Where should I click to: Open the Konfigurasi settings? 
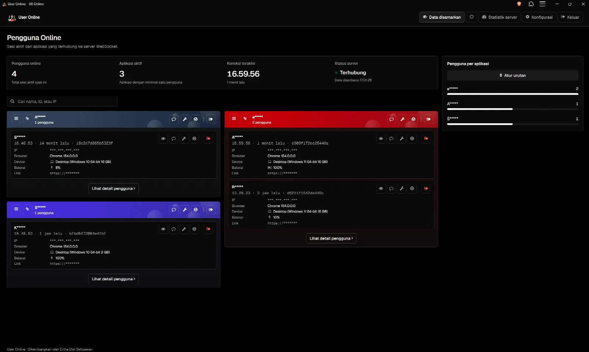(539, 17)
